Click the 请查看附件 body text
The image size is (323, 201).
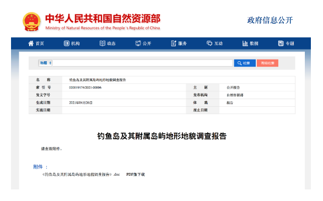click(x=51, y=149)
